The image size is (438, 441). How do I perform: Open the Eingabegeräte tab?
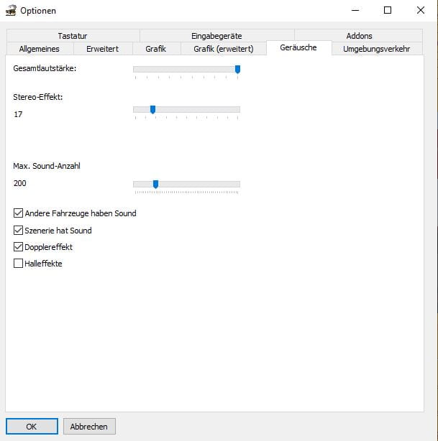pos(216,36)
